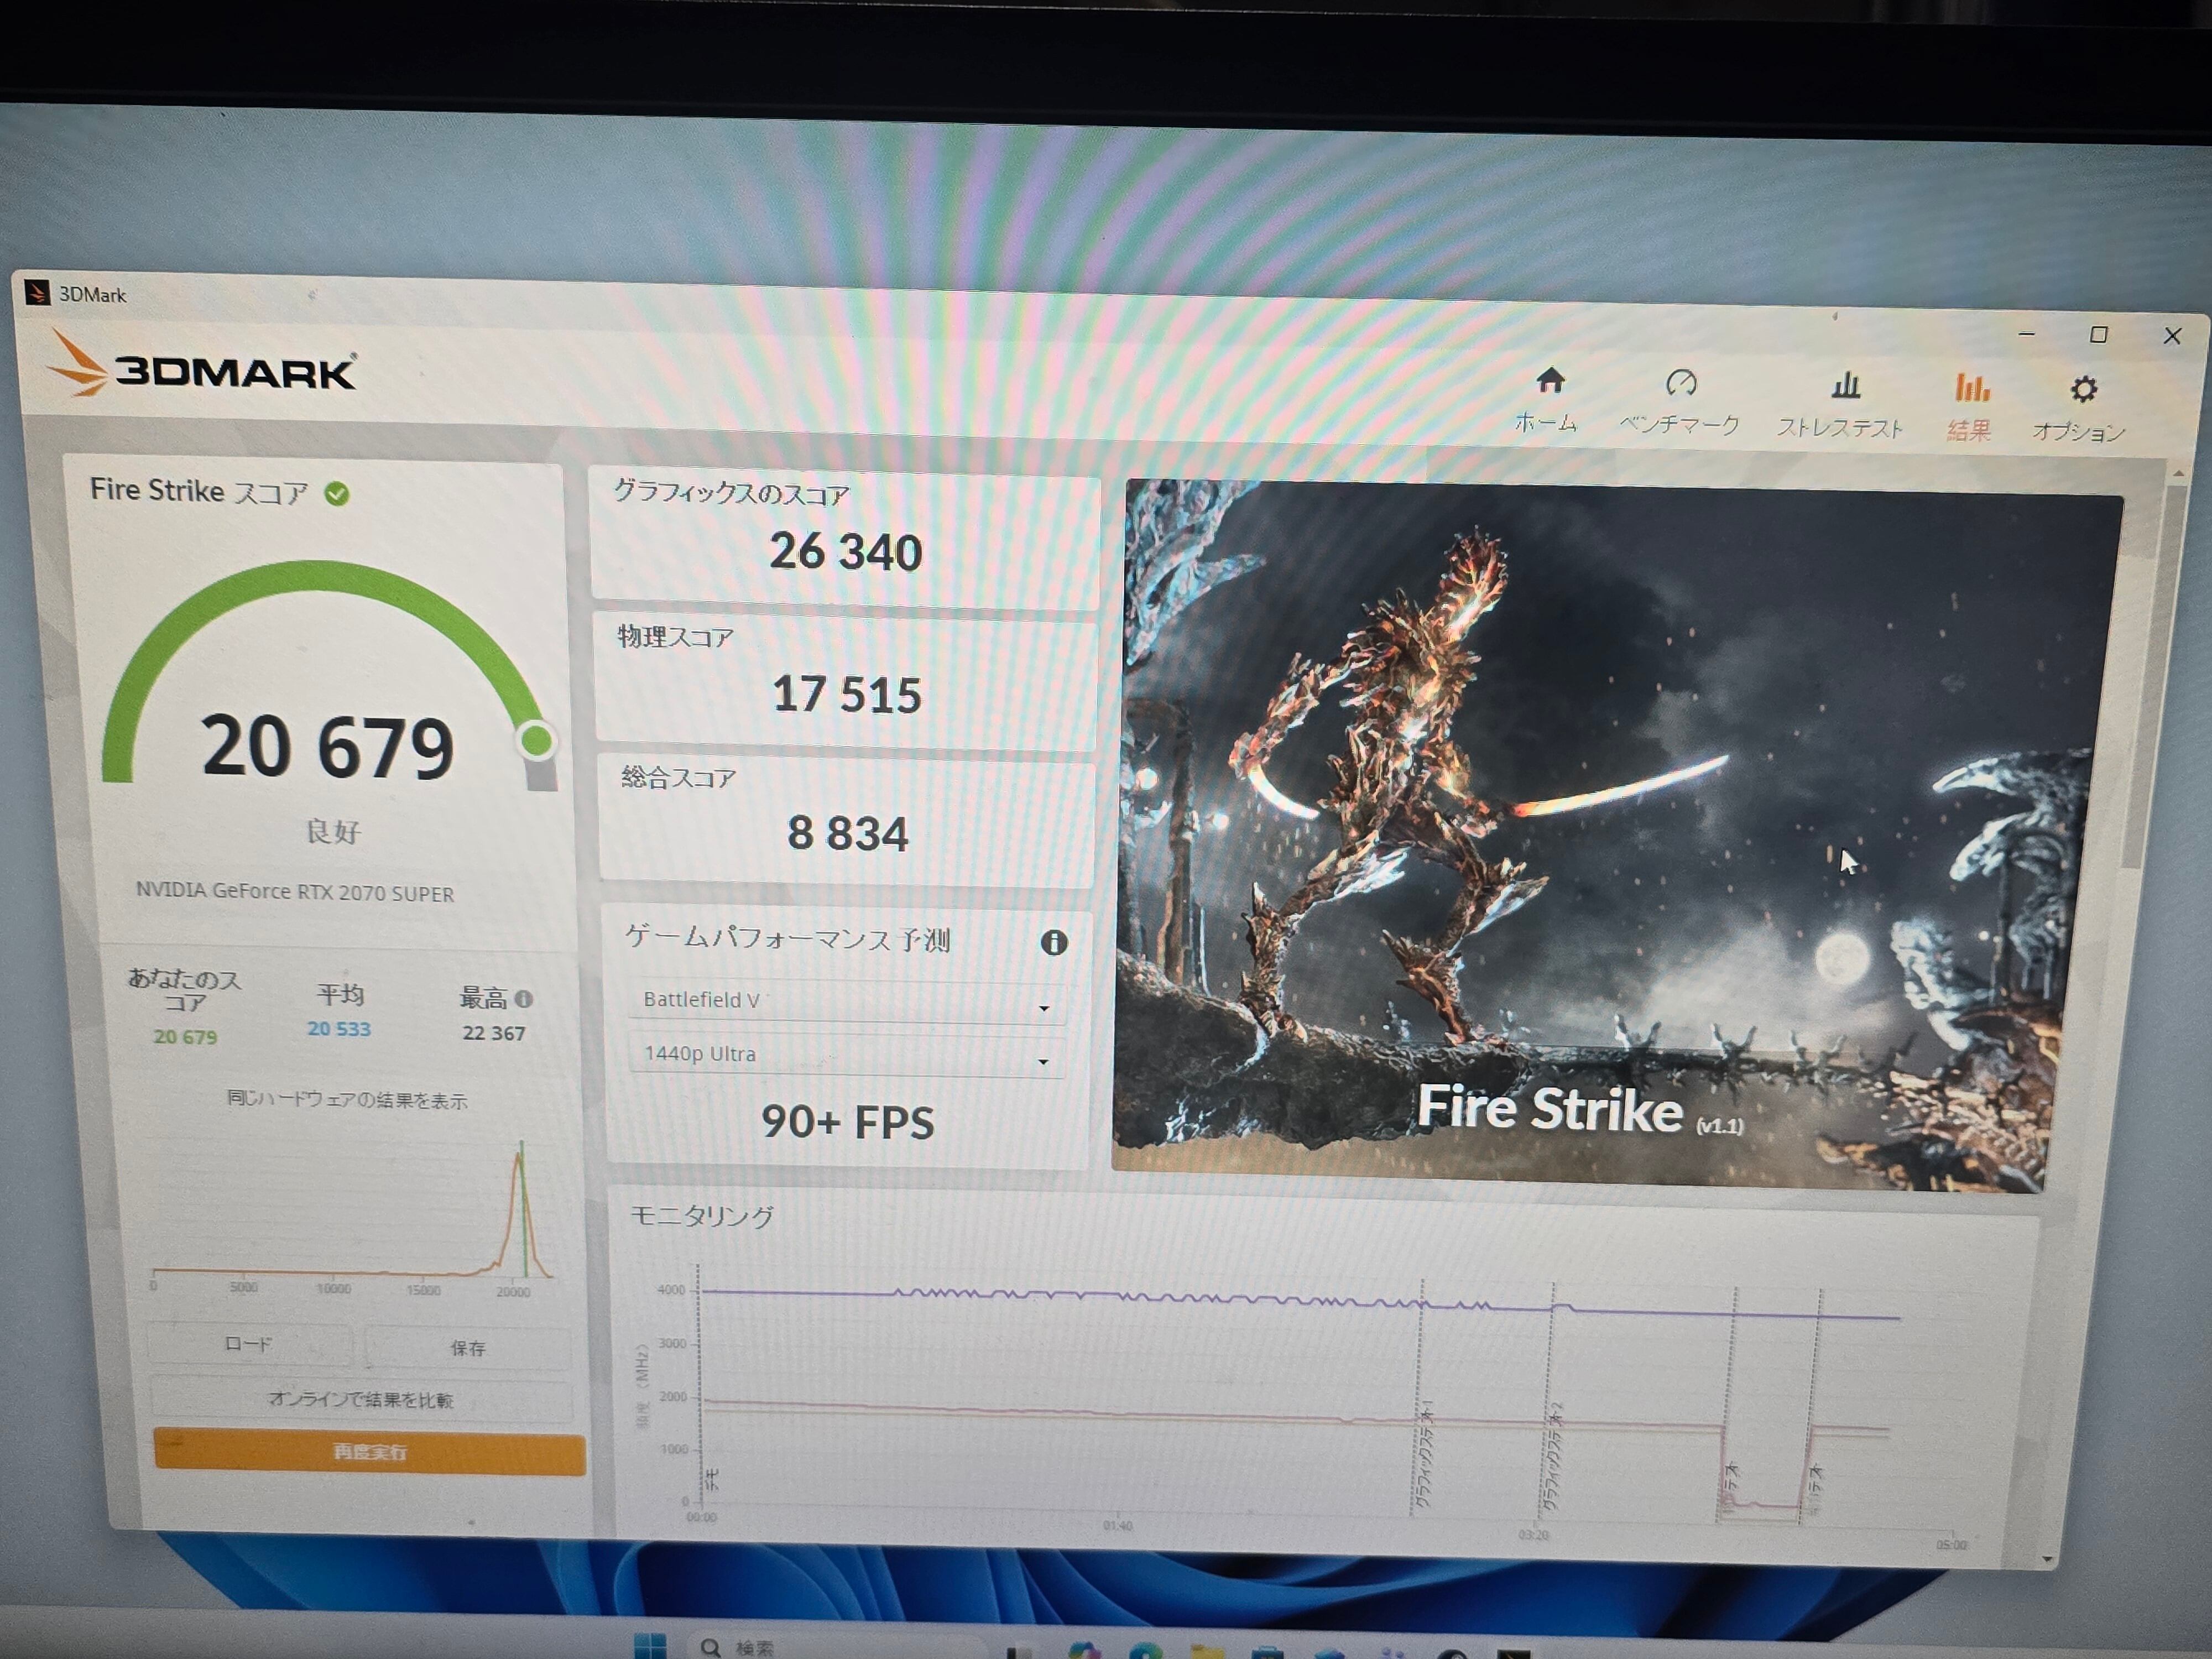Open the Battlefield V game dropdown
The image size is (2212, 1659).
point(846,1001)
